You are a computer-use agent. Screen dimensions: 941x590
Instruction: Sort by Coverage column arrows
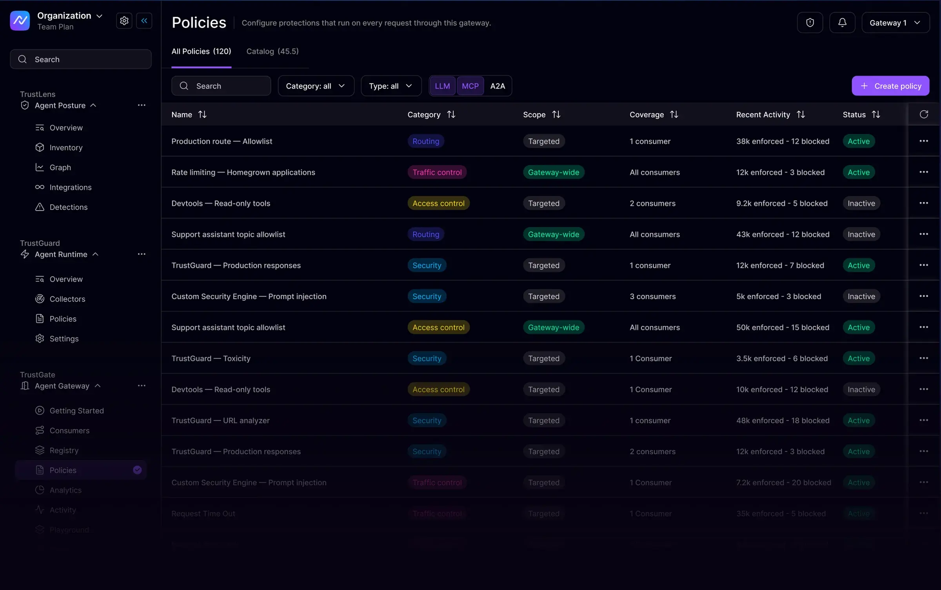674,114
